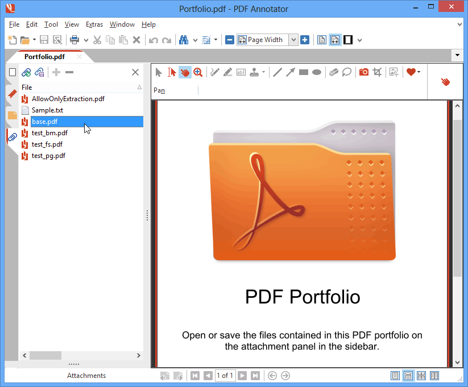Viewport: 468px width, 387px height.
Task: Open the Attachments paperclip sidebar tab
Action: click(13, 137)
